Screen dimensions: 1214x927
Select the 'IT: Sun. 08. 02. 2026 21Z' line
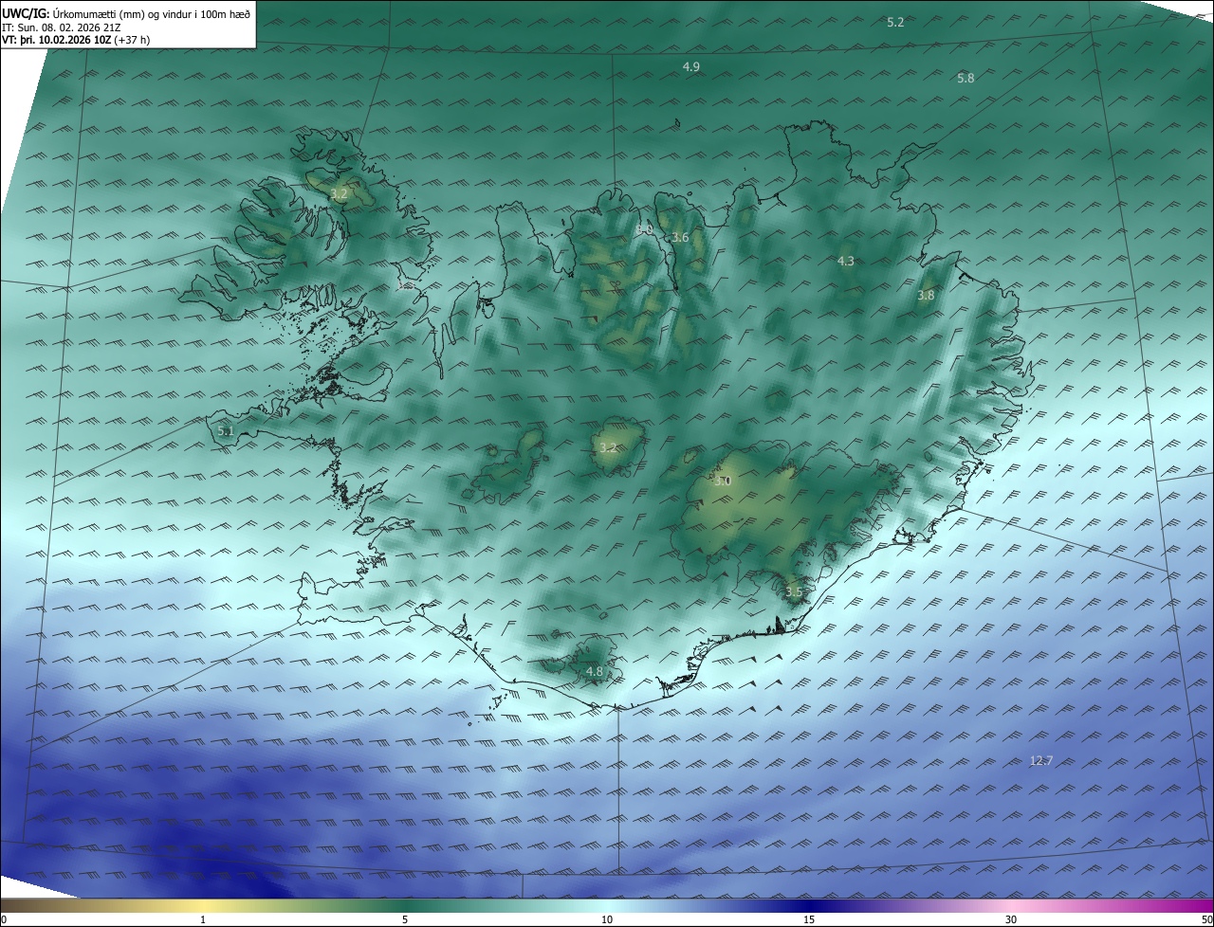(x=62, y=27)
